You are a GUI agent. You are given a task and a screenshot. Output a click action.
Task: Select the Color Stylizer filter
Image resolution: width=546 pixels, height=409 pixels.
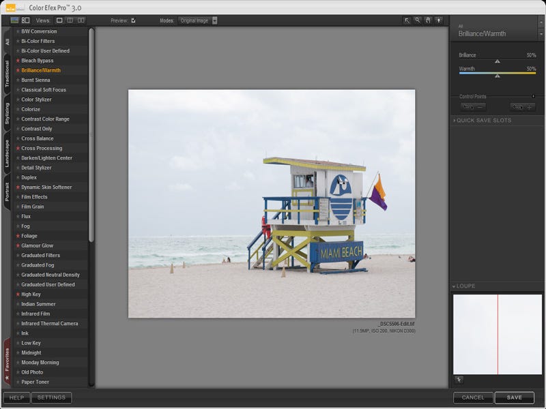point(36,100)
